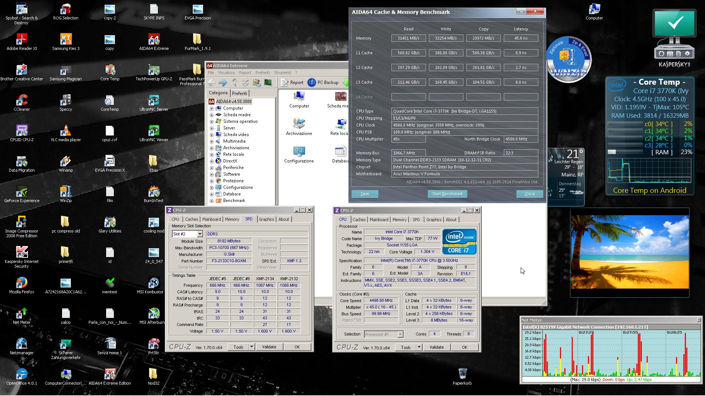Click the AIDA64 users toolbar icon
The width and height of the screenshot is (705, 396).
(x=257, y=82)
